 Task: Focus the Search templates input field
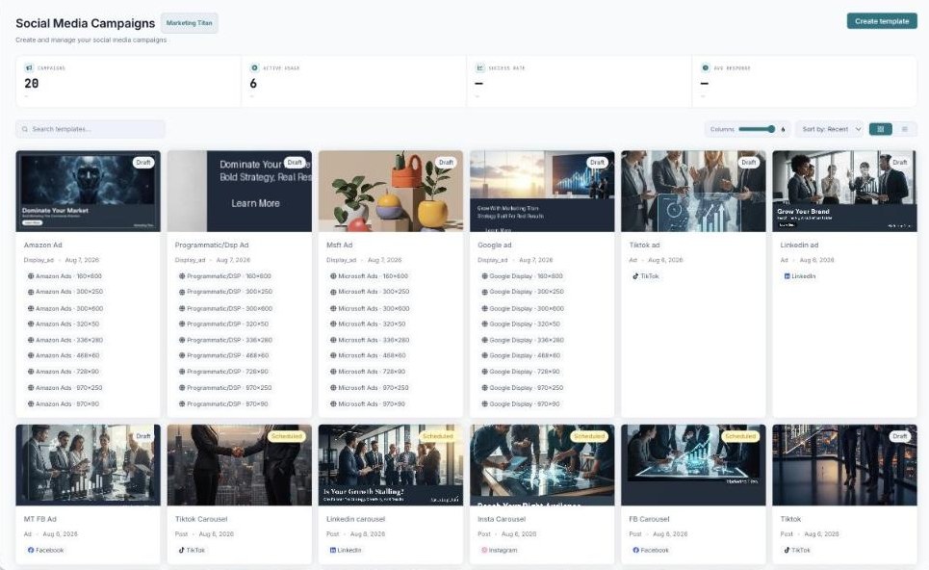coord(90,129)
